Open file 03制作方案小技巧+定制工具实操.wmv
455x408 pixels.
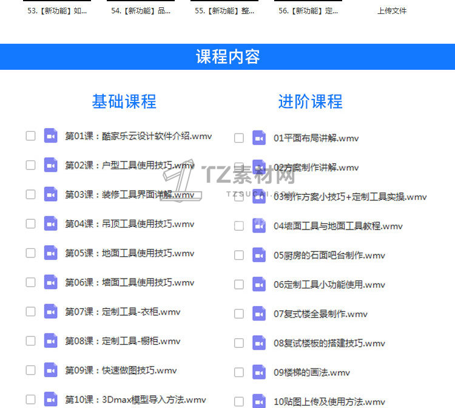pos(350,197)
